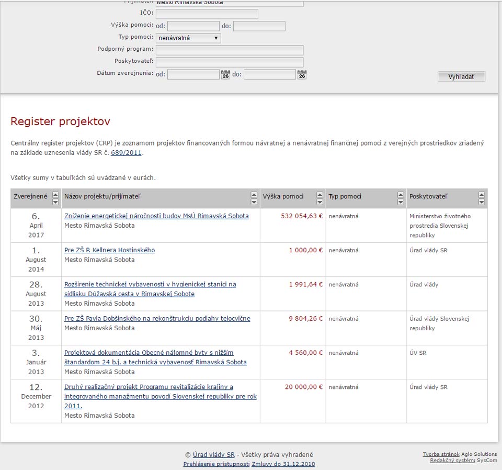Open government resolution 689/2011 link
502x470 pixels.
coord(127,153)
